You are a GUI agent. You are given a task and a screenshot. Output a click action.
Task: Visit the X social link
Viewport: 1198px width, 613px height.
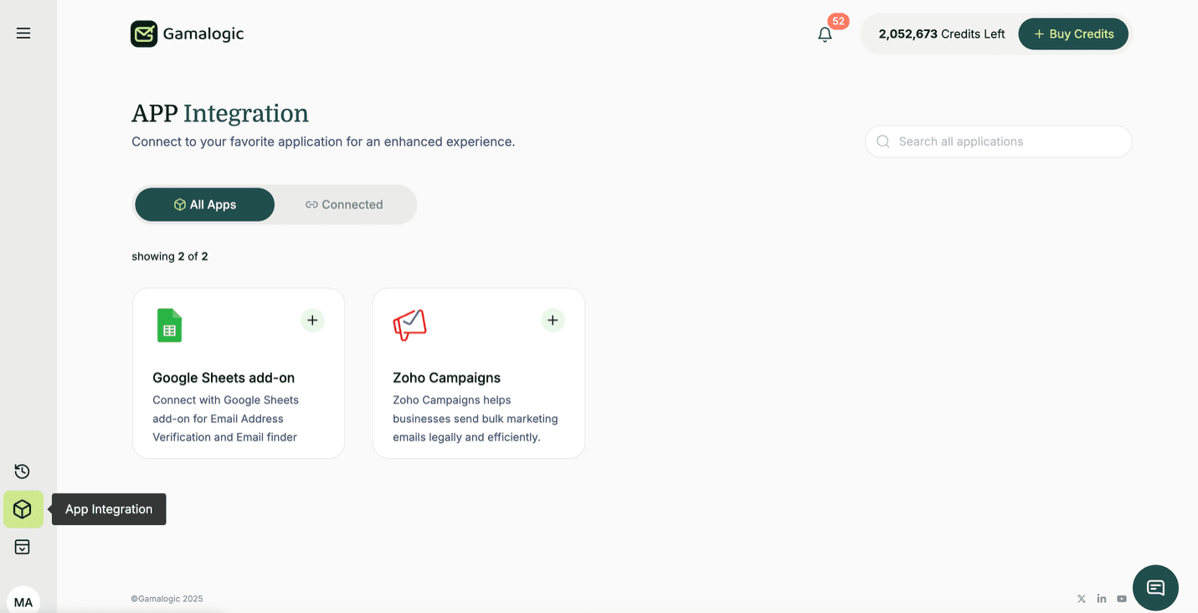1082,599
